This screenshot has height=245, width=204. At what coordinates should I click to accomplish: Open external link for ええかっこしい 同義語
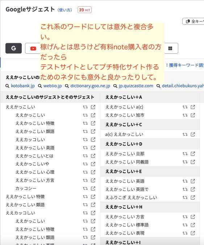pos(193,162)
